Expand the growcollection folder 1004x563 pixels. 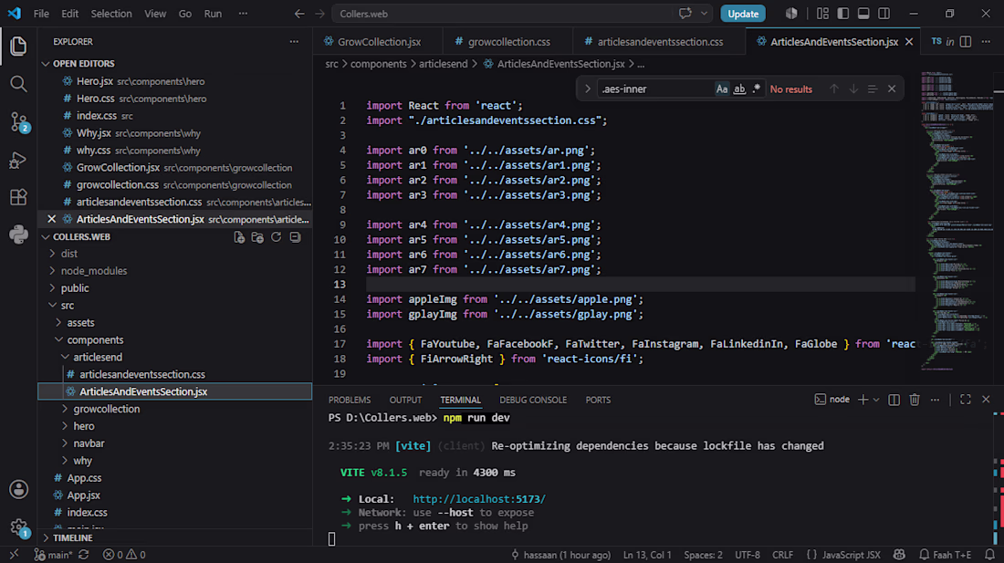(66, 409)
